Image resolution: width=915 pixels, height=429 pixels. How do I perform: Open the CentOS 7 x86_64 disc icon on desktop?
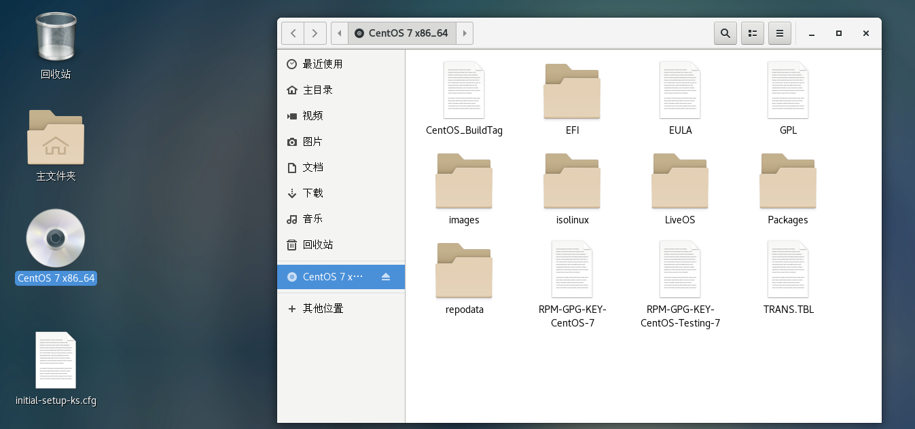point(56,239)
